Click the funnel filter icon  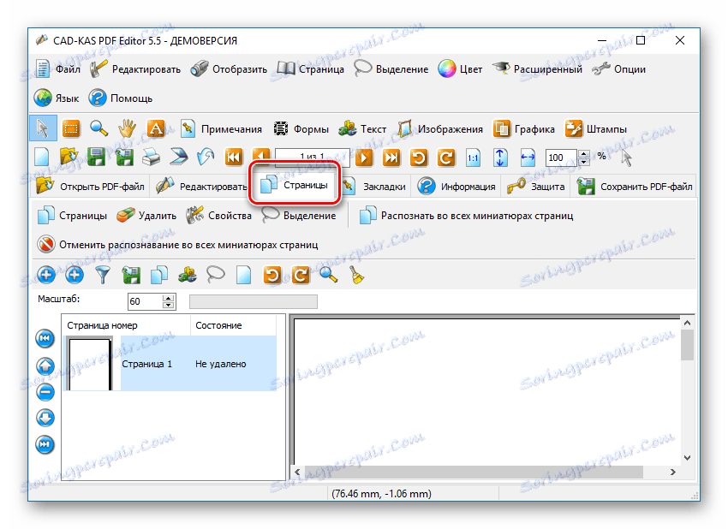point(103,275)
